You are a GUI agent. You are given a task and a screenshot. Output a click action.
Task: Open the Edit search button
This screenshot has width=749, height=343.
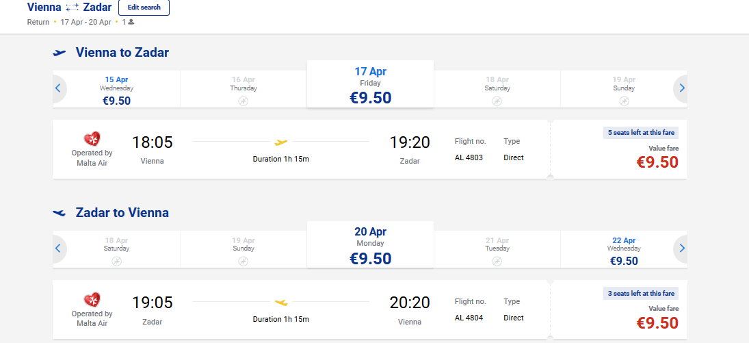tap(144, 7)
